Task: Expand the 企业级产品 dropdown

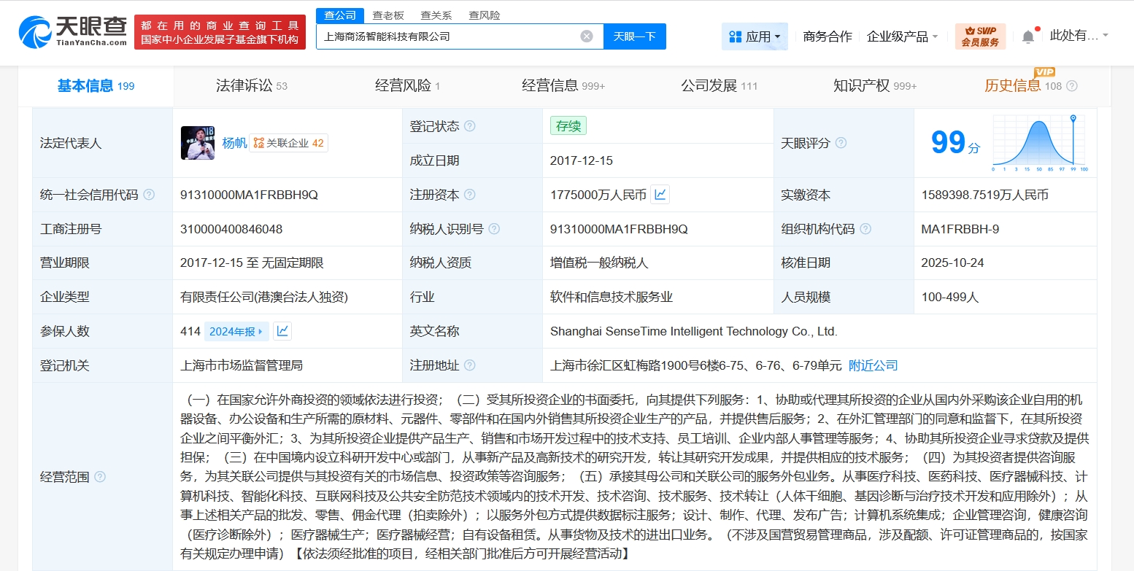Action: click(902, 36)
